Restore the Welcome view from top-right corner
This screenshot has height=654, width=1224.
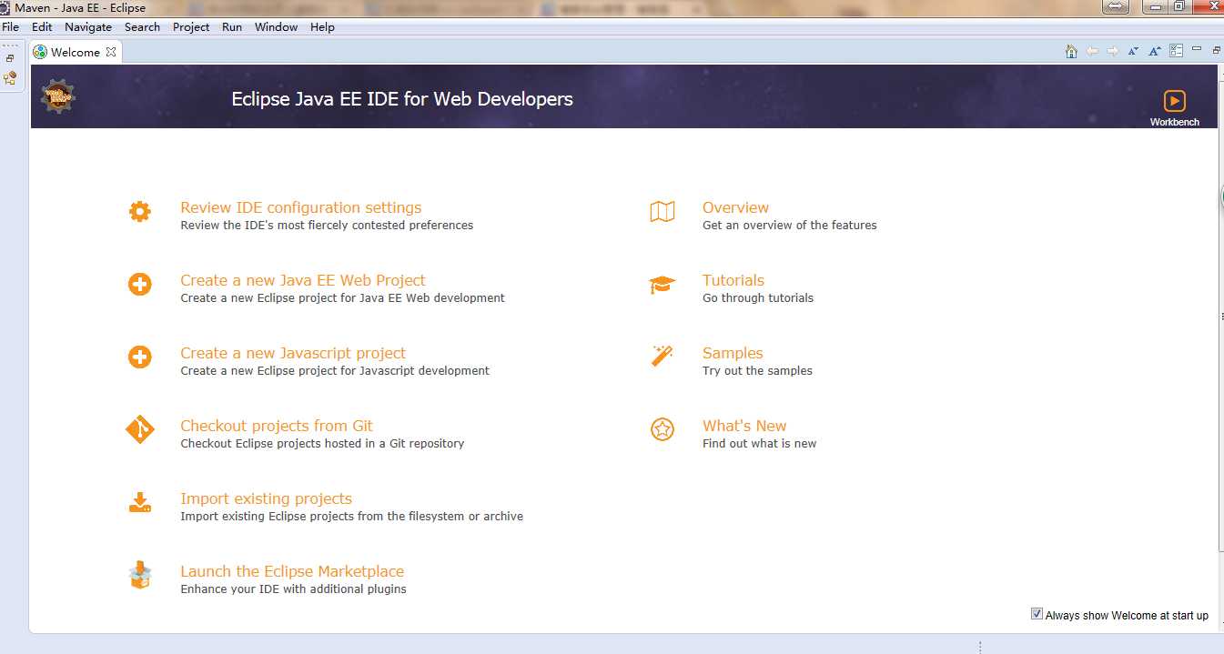point(1216,50)
